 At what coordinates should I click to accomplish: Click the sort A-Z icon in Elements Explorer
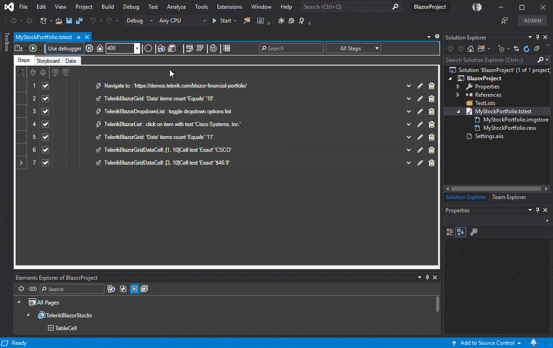(x=111, y=289)
